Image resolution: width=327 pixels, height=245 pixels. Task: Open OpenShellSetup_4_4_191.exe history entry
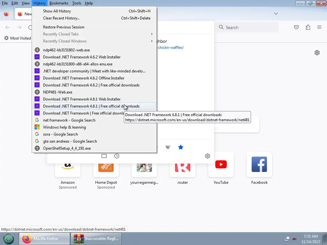(x=94, y=148)
